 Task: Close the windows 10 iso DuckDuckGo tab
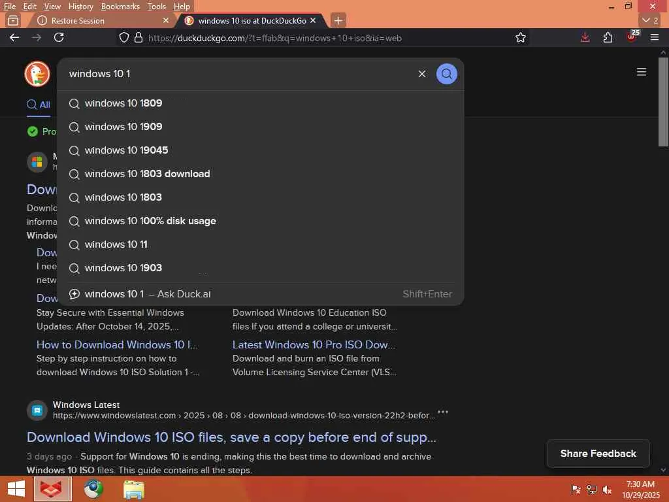(313, 20)
